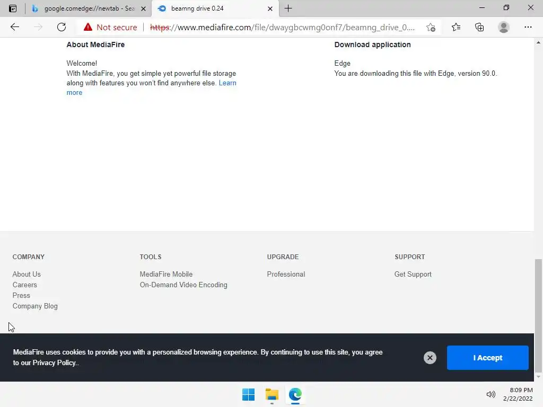Viewport: 543px width, 407px height.
Task: Click the TOOLS footer heading
Action: (x=150, y=257)
